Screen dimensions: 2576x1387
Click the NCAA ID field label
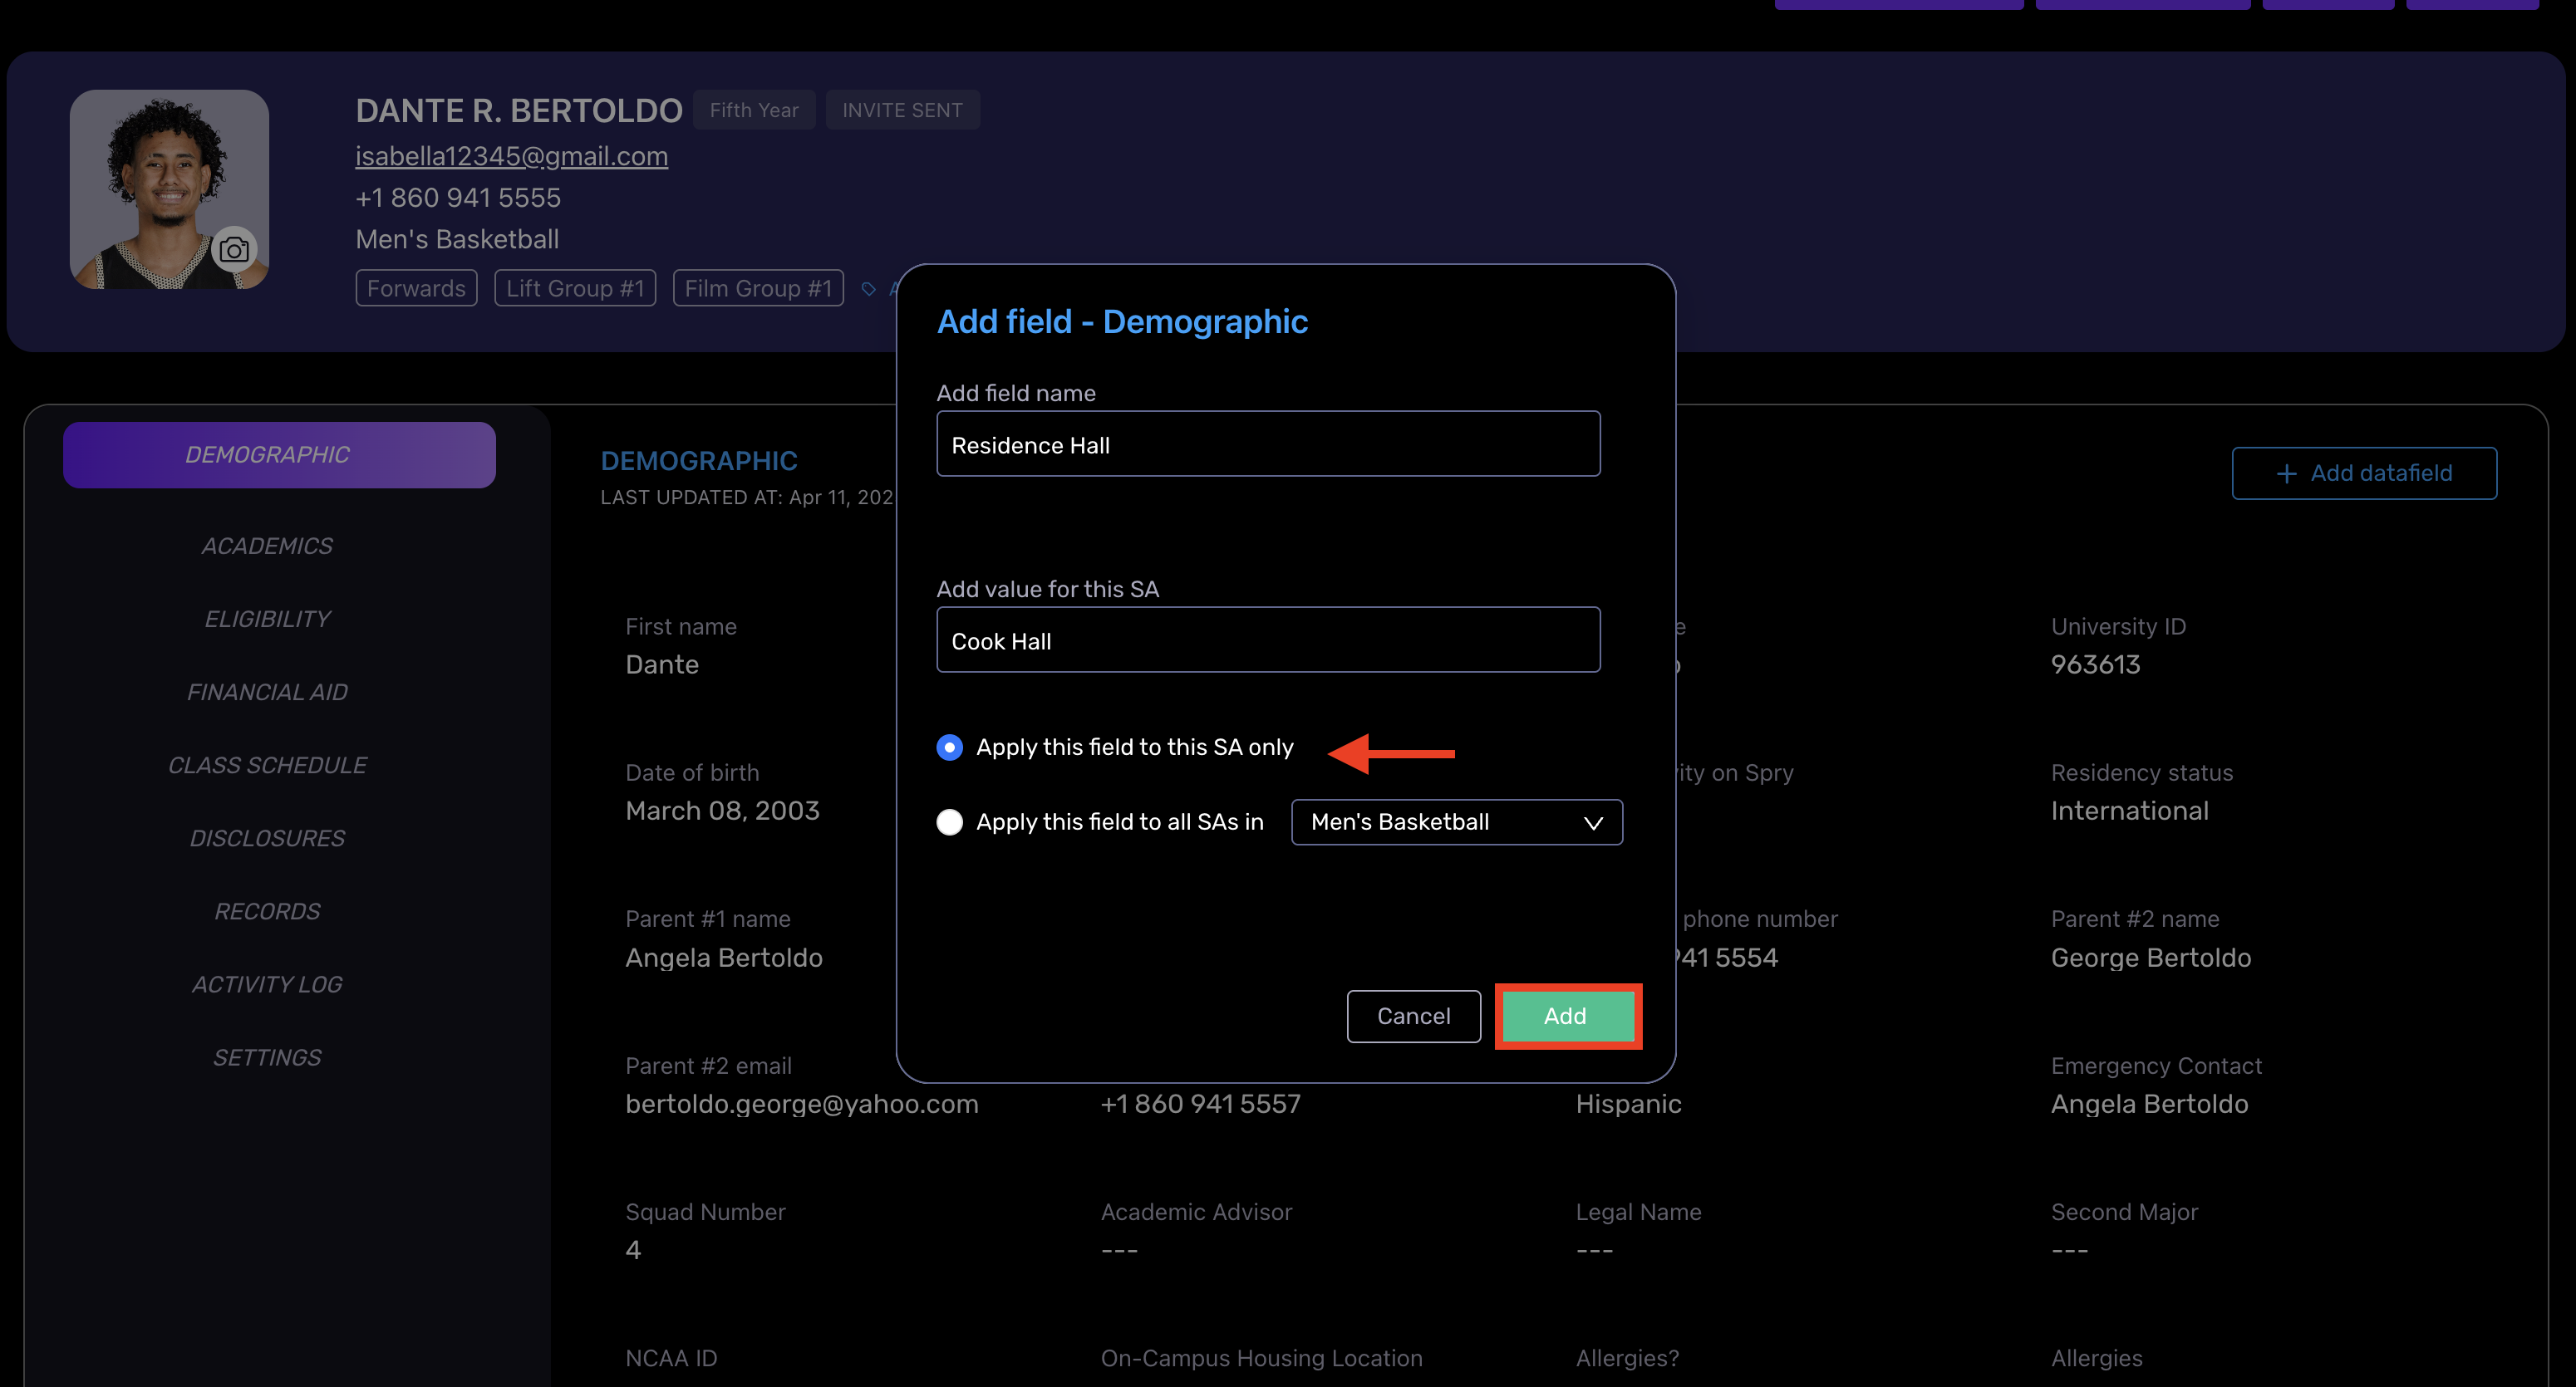[x=671, y=1359]
